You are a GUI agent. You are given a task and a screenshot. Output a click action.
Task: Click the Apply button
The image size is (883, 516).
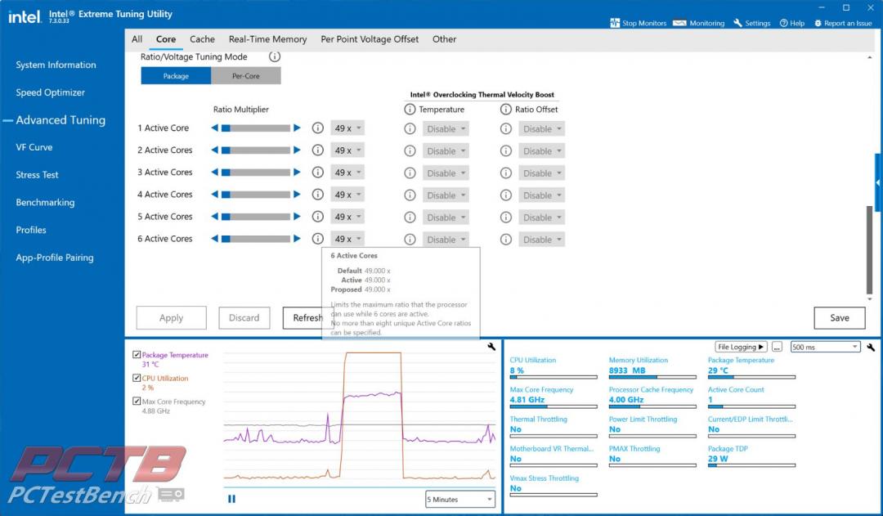point(171,318)
